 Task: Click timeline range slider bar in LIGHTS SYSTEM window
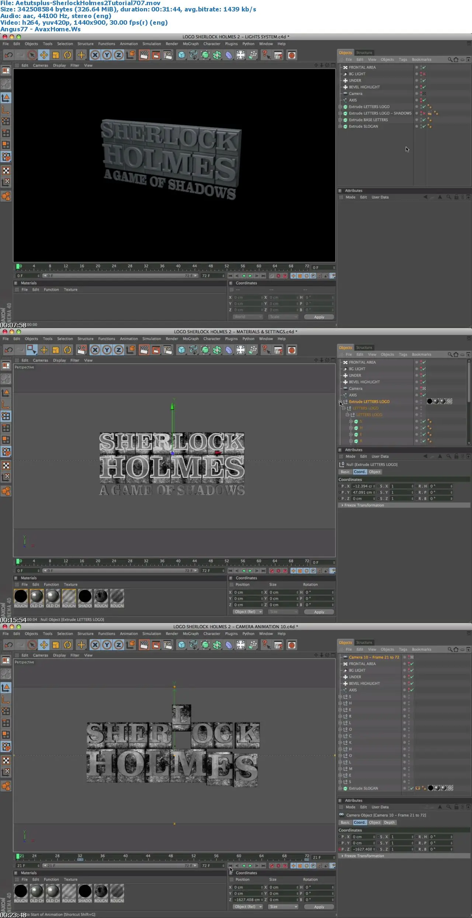point(121,276)
